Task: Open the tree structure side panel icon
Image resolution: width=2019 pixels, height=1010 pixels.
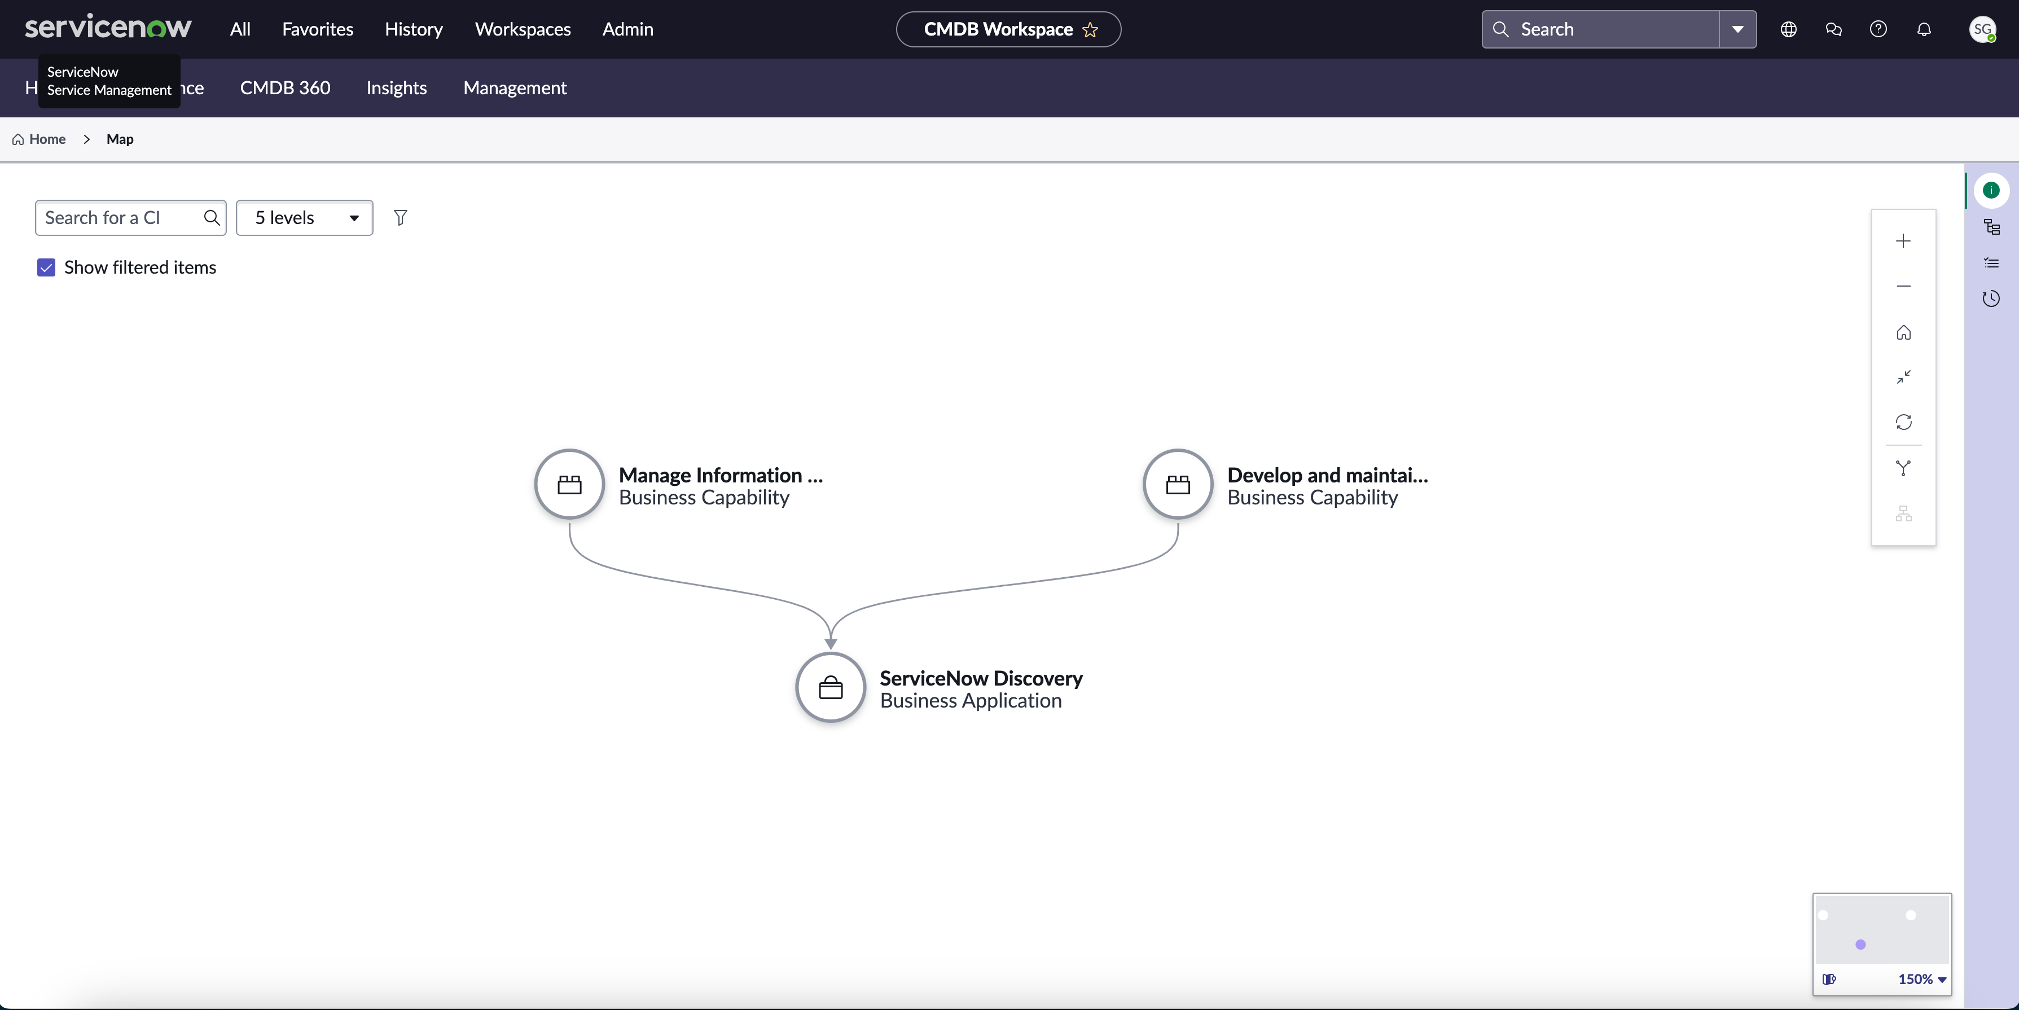Action: tap(1991, 227)
